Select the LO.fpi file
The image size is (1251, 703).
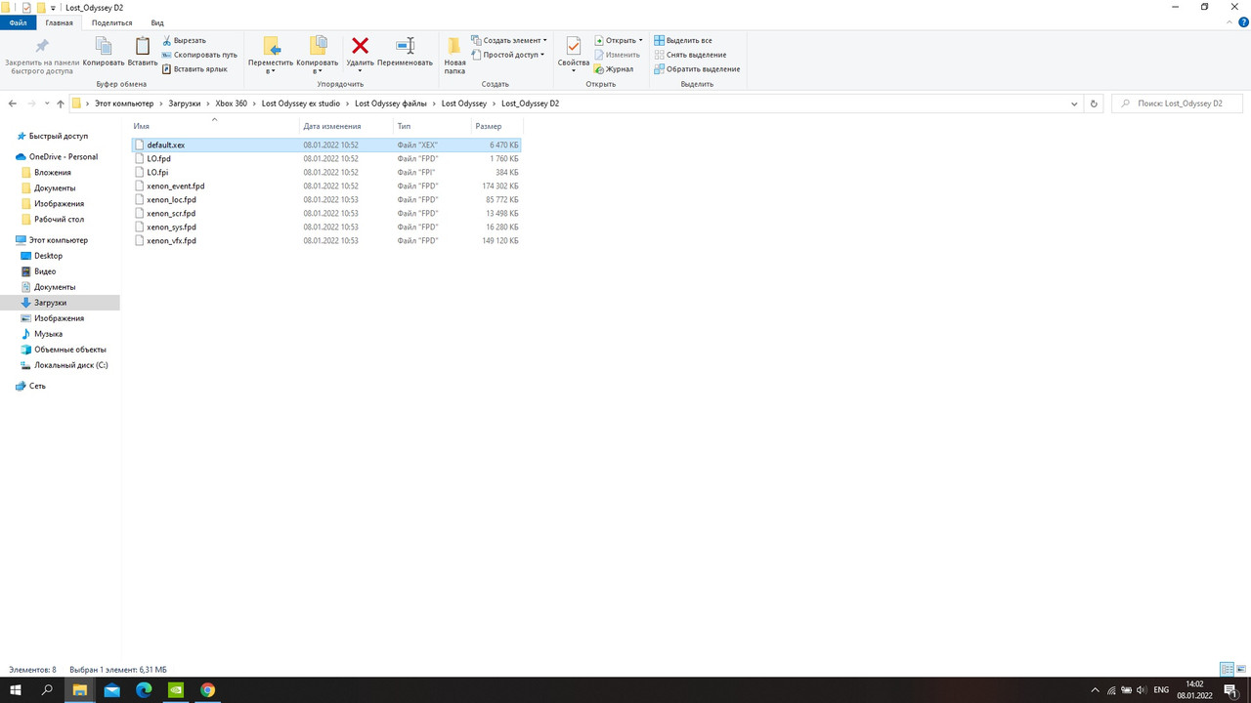pyautogui.click(x=326, y=172)
